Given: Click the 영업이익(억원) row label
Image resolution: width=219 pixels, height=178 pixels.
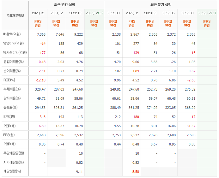Looking at the screenshot, I should (14, 43).
